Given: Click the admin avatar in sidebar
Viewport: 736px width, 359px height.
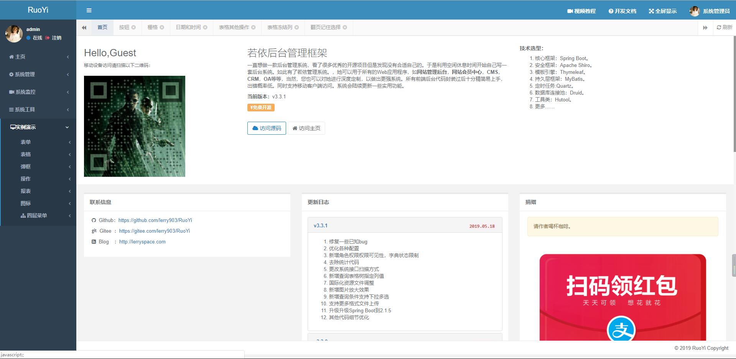Looking at the screenshot, I should [14, 34].
